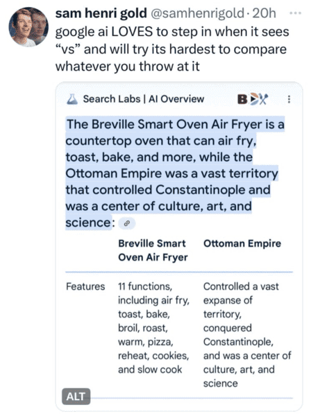Click the 'Search Labs | AI Overview' heading

(144, 99)
